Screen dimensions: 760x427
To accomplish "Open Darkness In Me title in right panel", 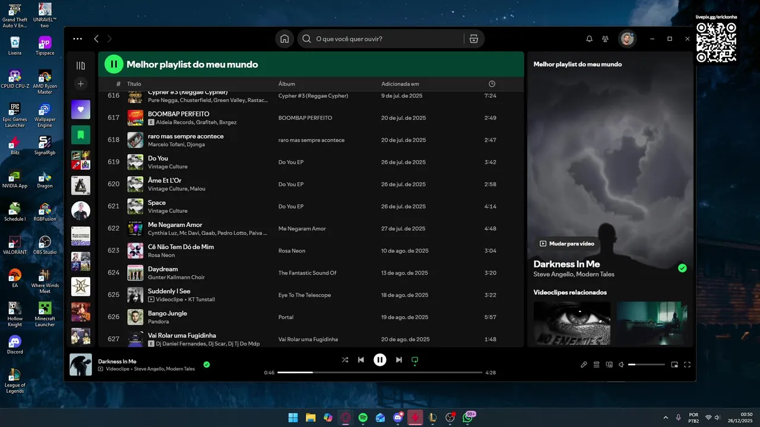I will [566, 264].
